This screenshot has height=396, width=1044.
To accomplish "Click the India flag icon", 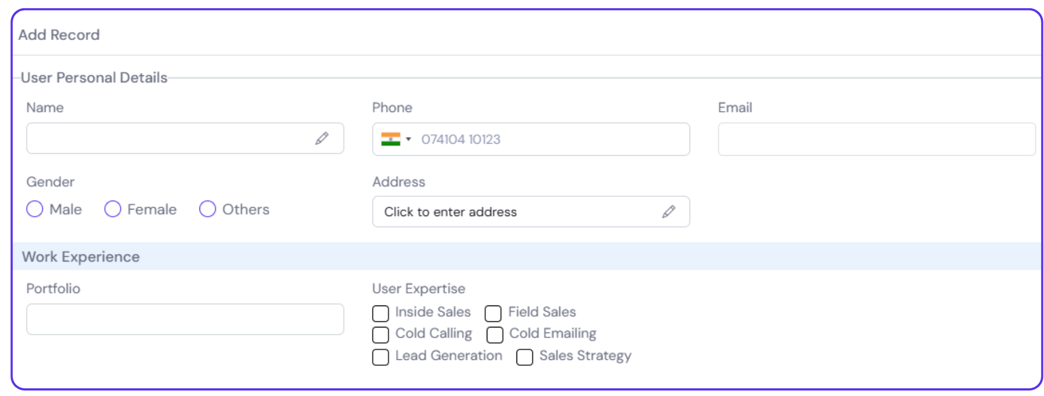I will click(x=391, y=139).
